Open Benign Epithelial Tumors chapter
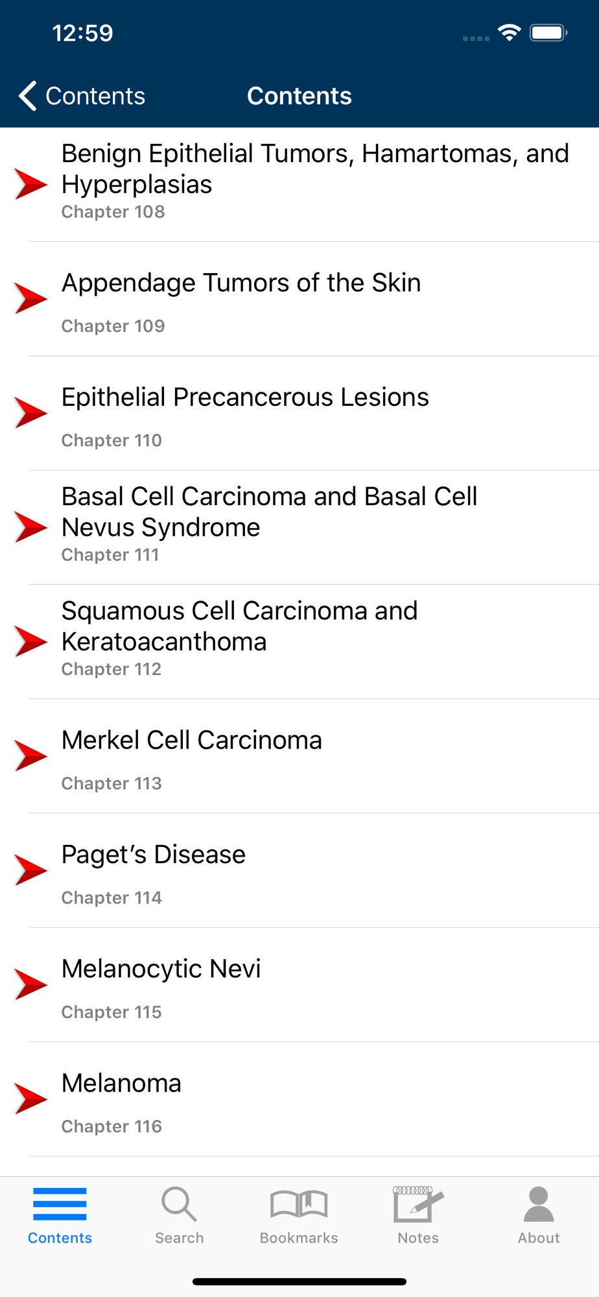 click(x=314, y=169)
